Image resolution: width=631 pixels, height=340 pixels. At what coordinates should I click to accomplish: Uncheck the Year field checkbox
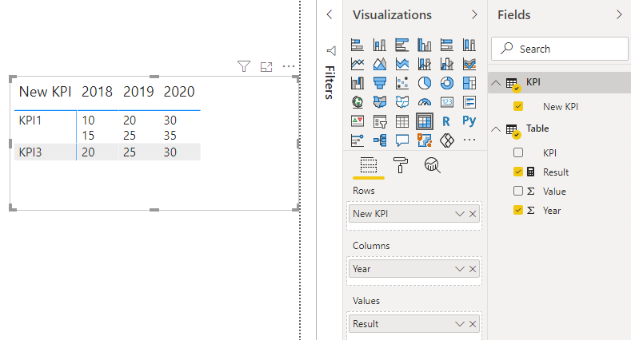(518, 210)
